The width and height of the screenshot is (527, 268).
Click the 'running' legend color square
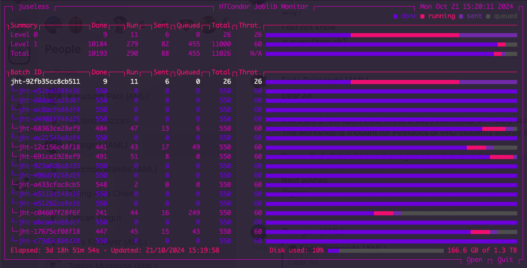click(423, 17)
